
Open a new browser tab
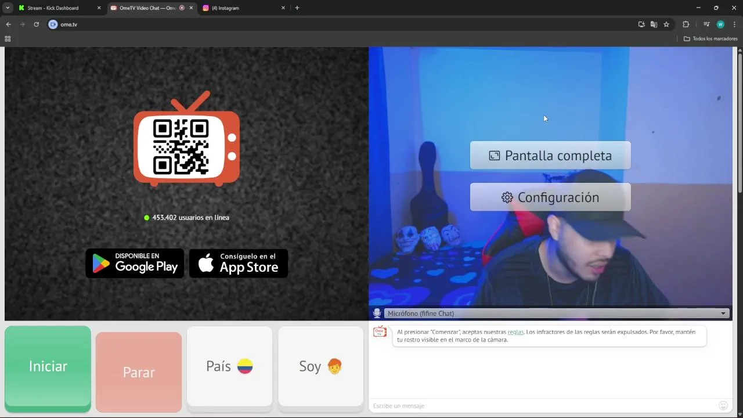tap(297, 8)
